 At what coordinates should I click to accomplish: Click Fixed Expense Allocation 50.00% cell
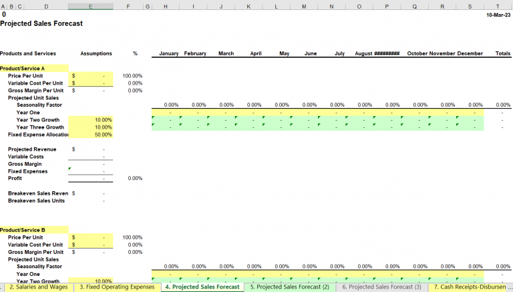[91, 135]
